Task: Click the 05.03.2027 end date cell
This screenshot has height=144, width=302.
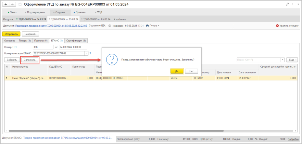Action: pos(248,78)
